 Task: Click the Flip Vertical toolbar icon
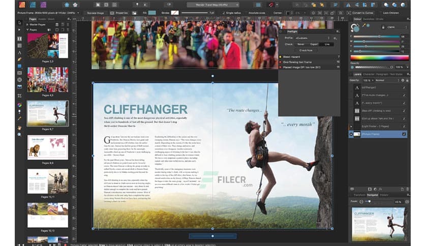(x=356, y=5)
